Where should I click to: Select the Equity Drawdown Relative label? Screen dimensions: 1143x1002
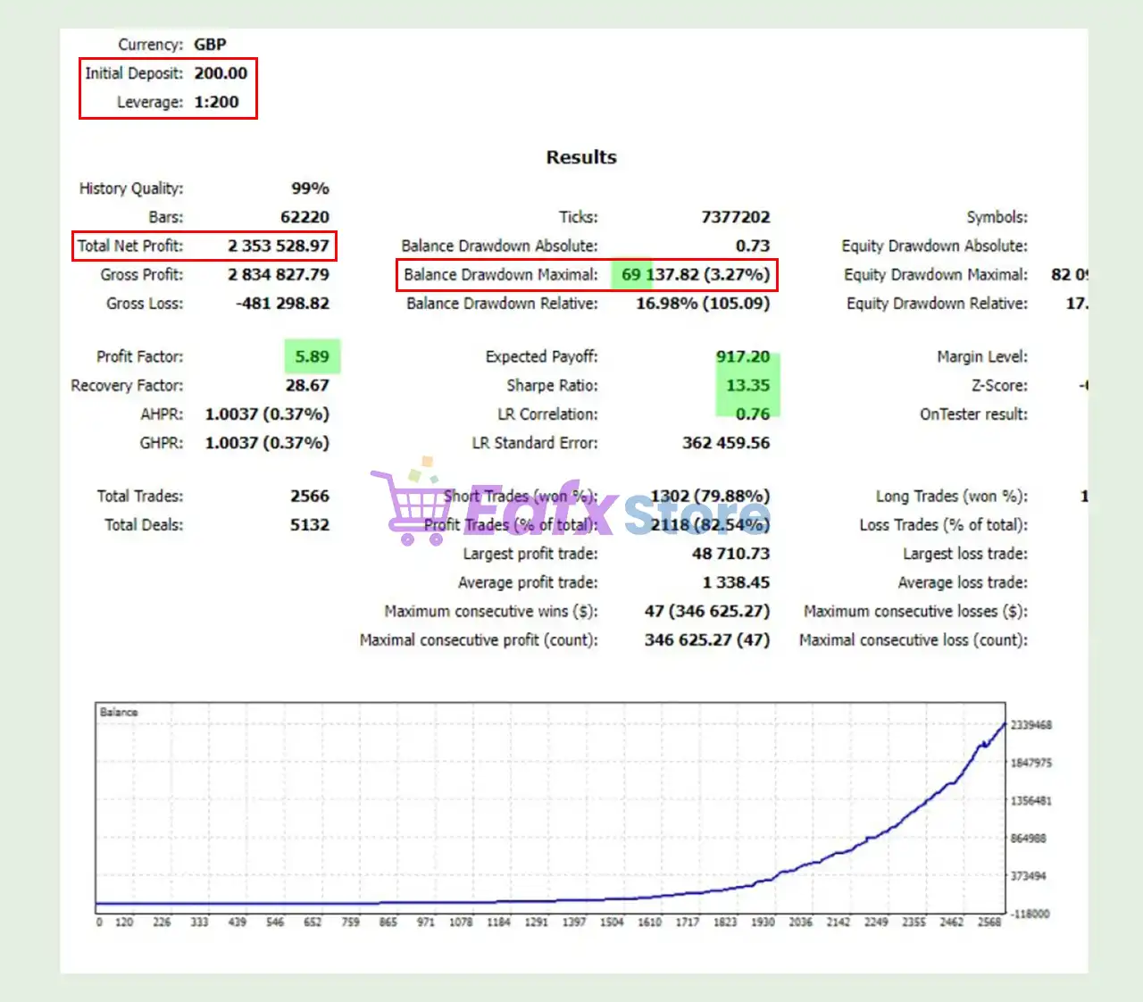pyautogui.click(x=937, y=304)
